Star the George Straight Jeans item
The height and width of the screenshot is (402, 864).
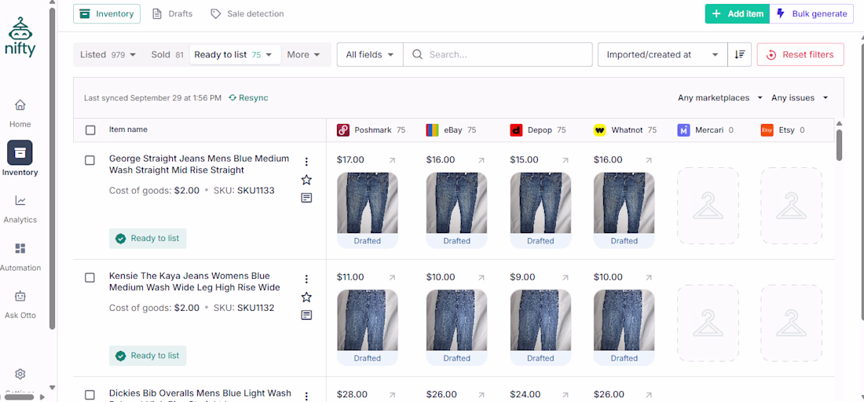[307, 180]
